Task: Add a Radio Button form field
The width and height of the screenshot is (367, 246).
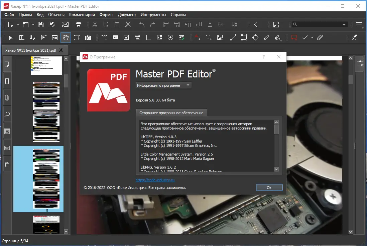Action: coord(170,37)
